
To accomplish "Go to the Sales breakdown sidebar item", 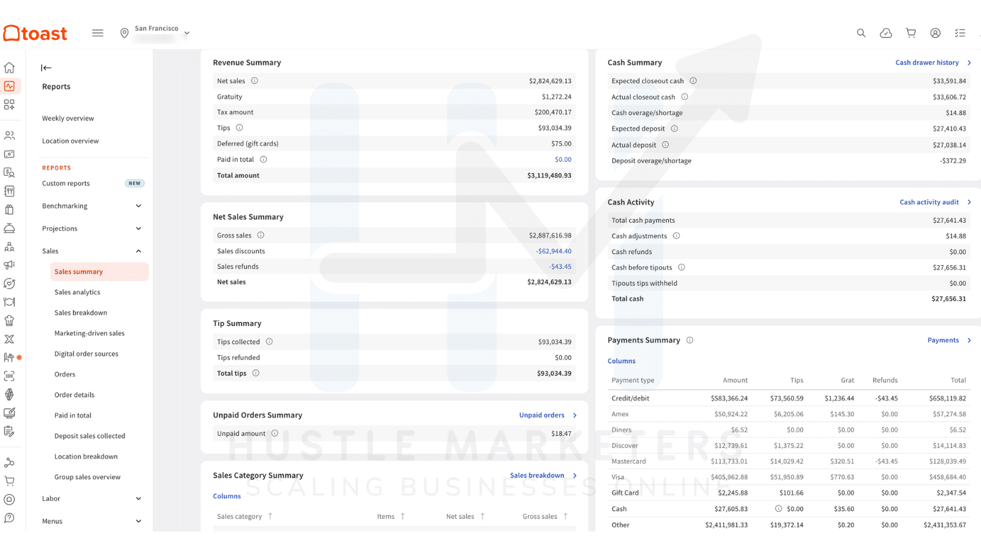I will tap(81, 313).
